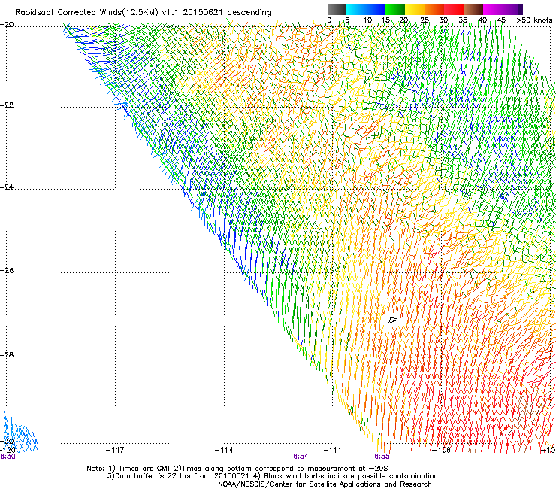Click the -111 longitude axis label
556x489 pixels.
point(333,451)
